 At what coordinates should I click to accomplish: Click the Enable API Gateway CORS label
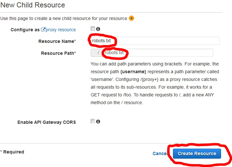click(x=46, y=122)
